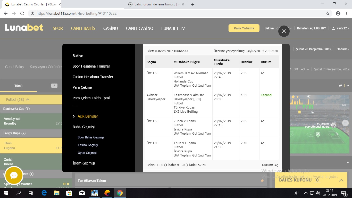Open the CASINO navigation tab

(111, 28)
